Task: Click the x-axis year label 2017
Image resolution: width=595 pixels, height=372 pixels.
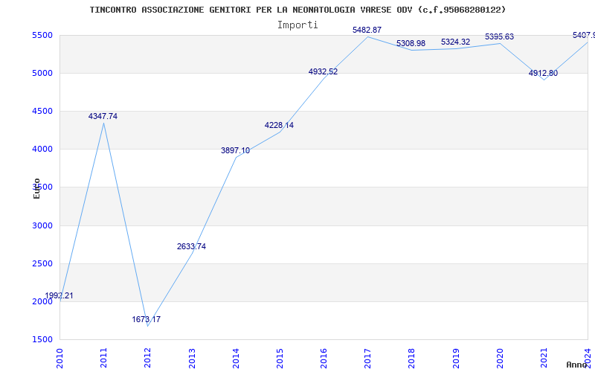Action: [367, 358]
